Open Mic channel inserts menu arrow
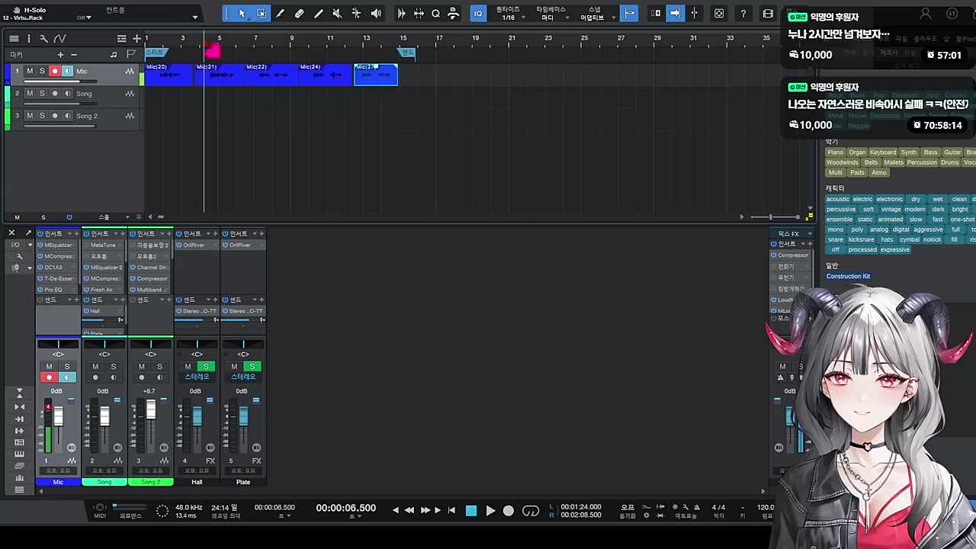Viewport: 976px width, 549px height. [69, 233]
